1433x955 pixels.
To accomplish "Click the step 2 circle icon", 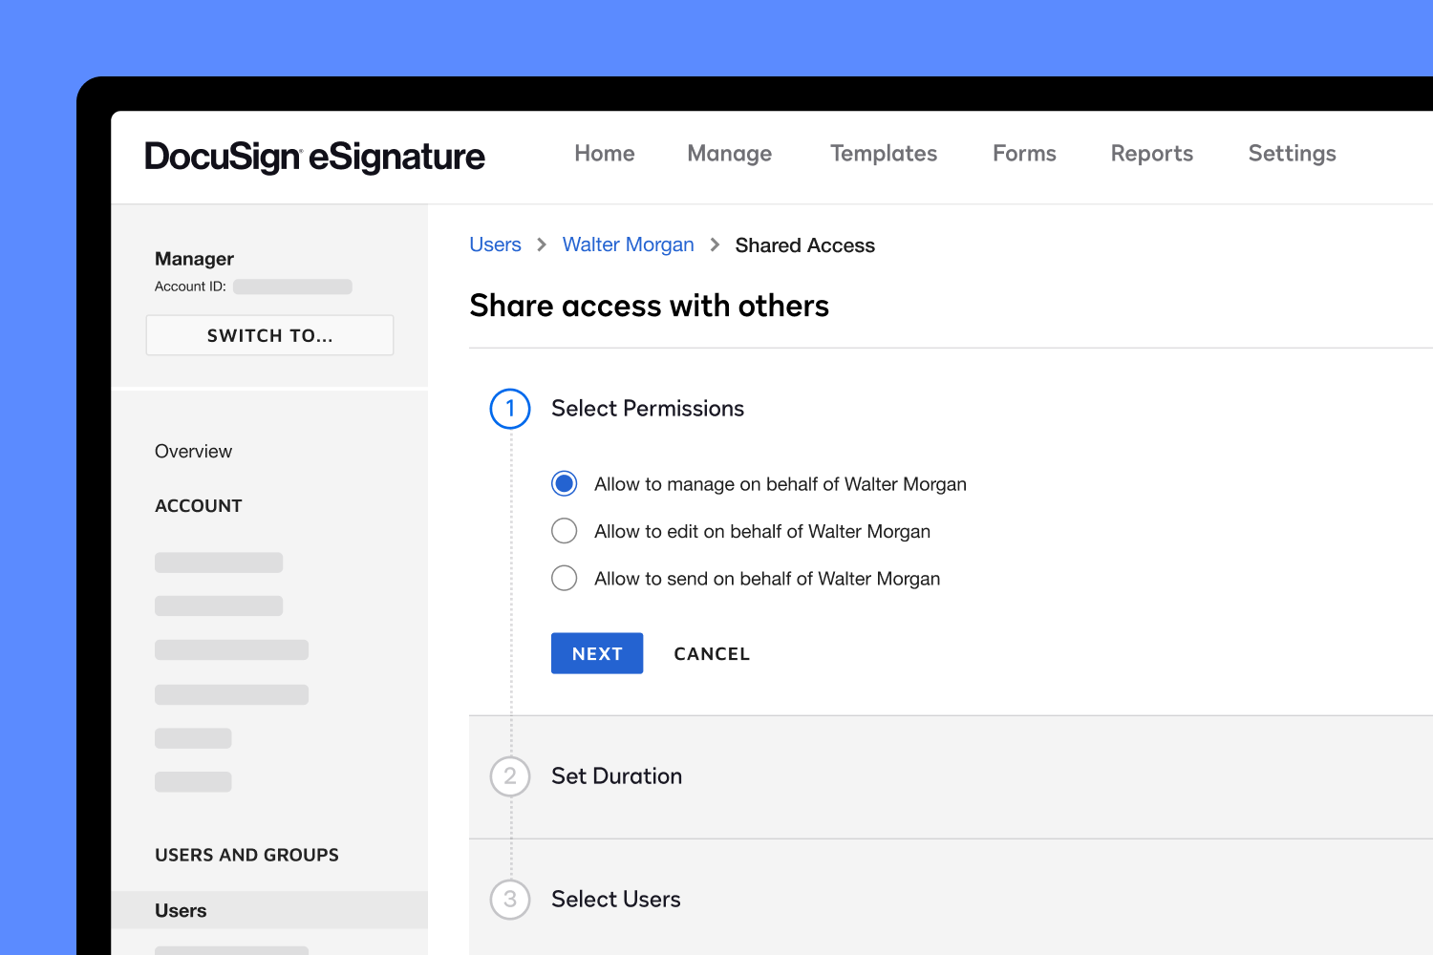I will pyautogui.click(x=510, y=776).
